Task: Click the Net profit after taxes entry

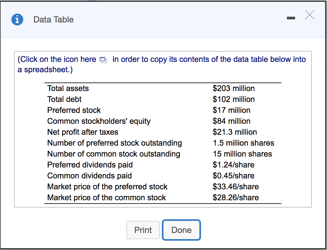Action: click(x=82, y=132)
